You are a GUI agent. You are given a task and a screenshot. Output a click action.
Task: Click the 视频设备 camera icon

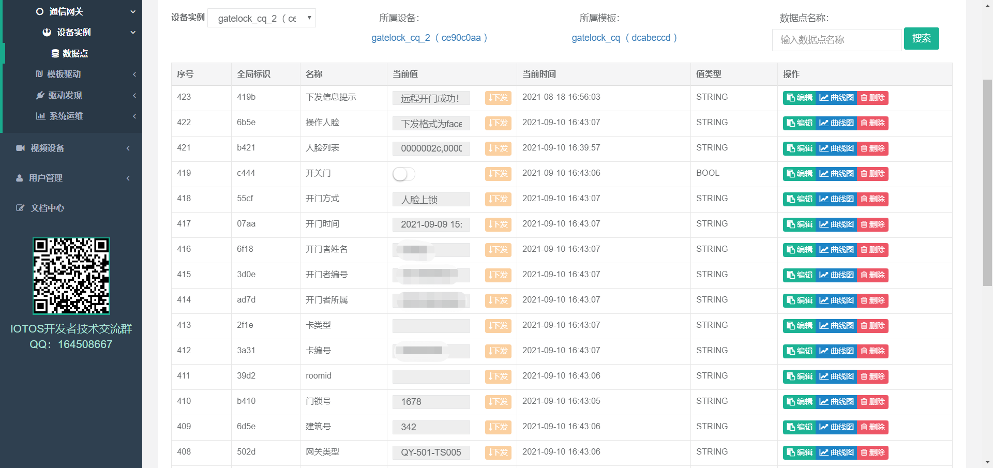[x=20, y=148]
